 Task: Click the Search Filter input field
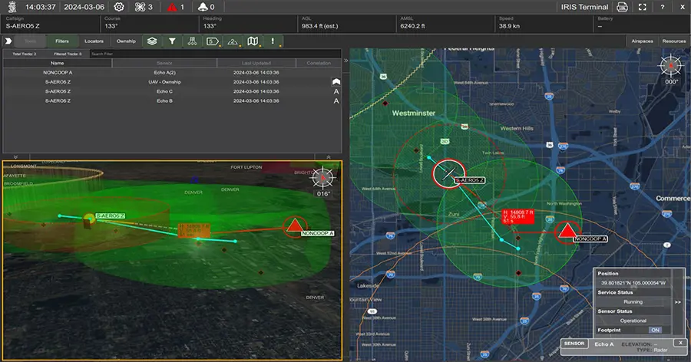[215, 54]
